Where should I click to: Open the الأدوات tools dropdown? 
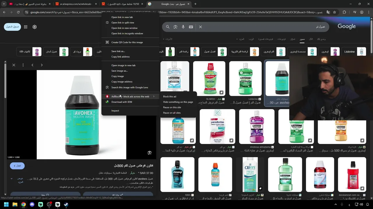168,39
